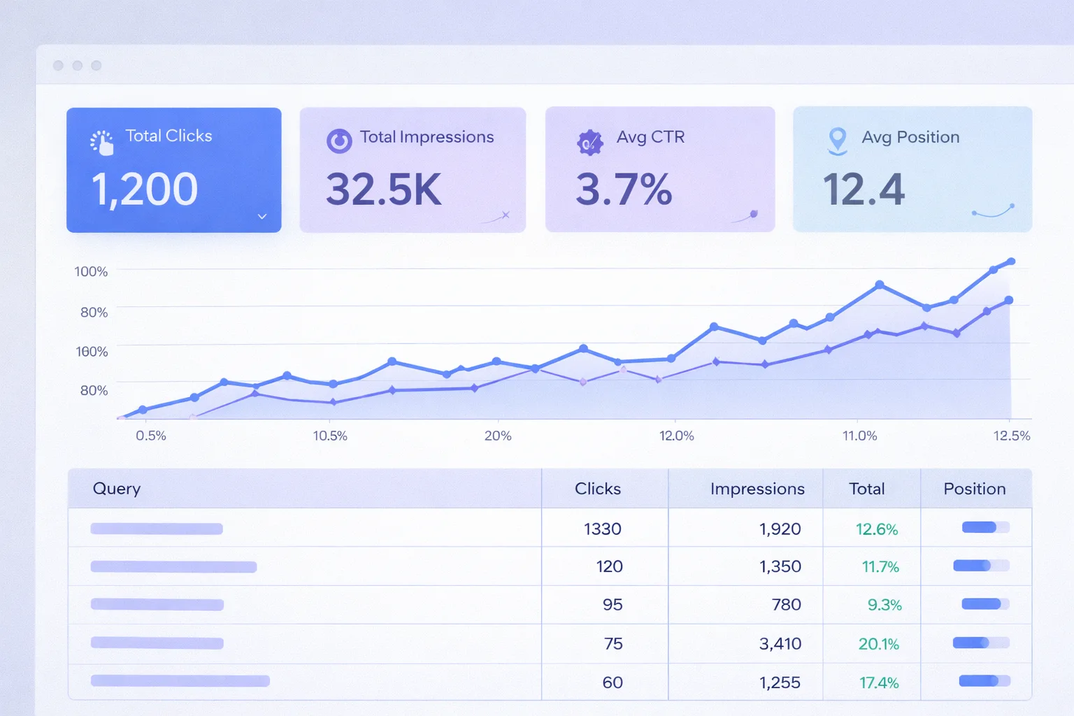1074x716 pixels.
Task: Expand the Total Clicks card chevron
Action: tap(262, 217)
